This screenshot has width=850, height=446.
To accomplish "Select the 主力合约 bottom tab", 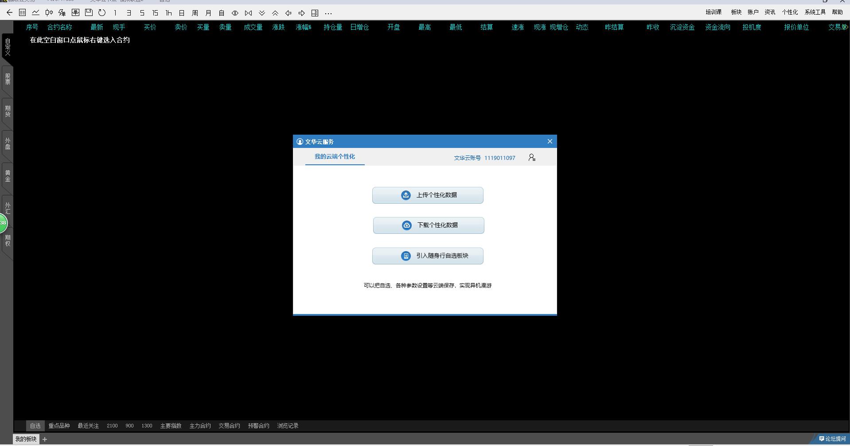I will point(200,426).
